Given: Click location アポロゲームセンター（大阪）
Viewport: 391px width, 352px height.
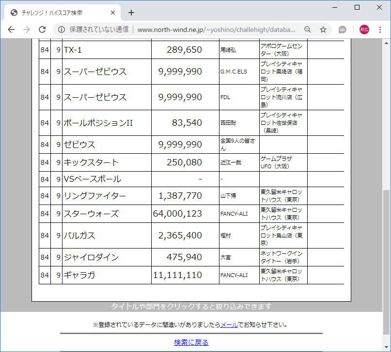Looking at the screenshot, I should (x=282, y=50).
